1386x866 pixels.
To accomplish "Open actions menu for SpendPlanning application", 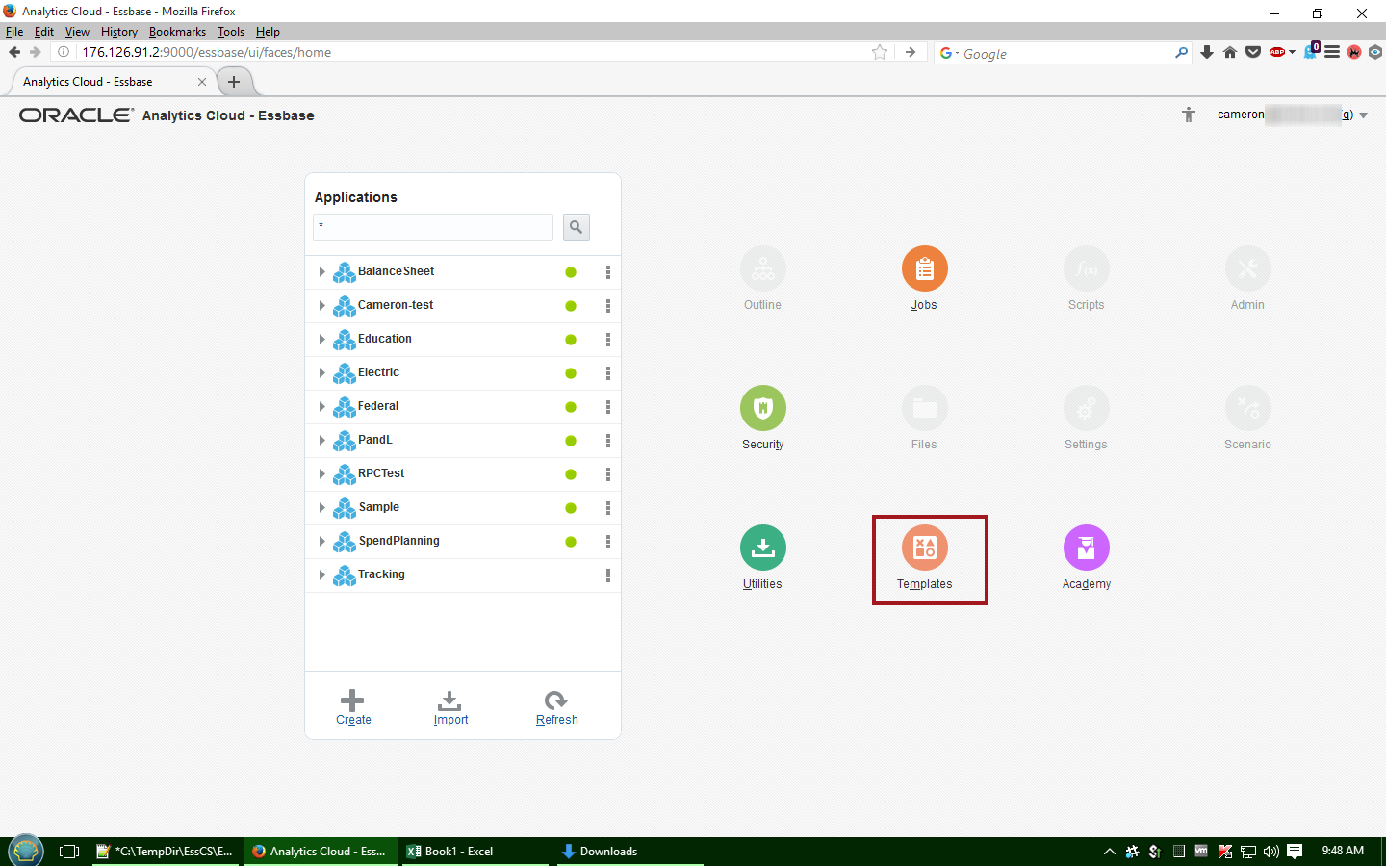I will [x=608, y=542].
